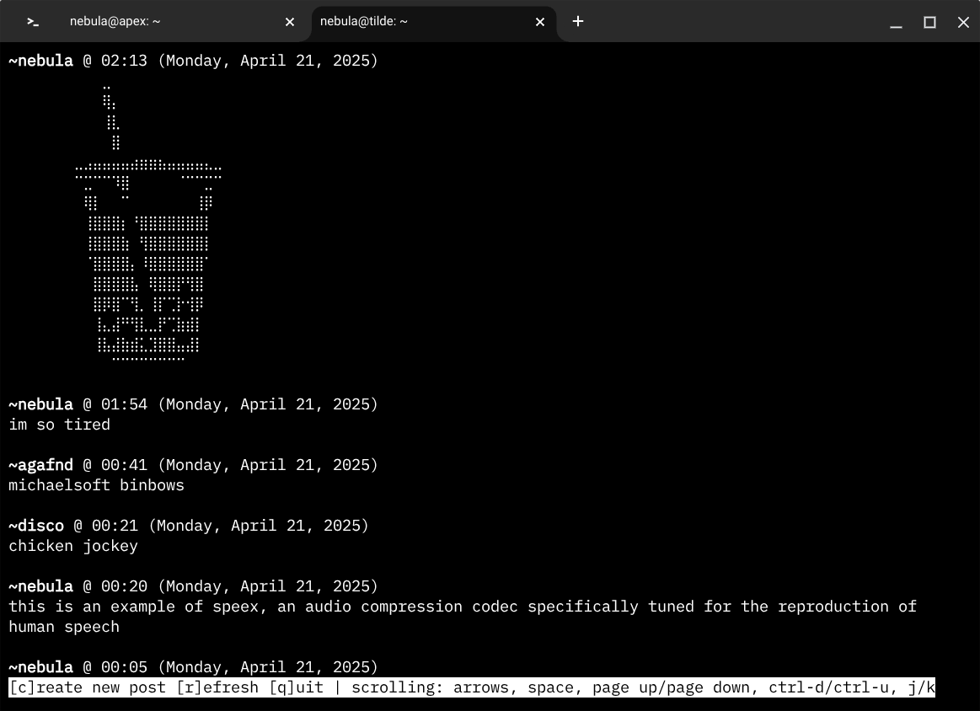Maximize the terminal window
980x711 pixels.
point(929,23)
